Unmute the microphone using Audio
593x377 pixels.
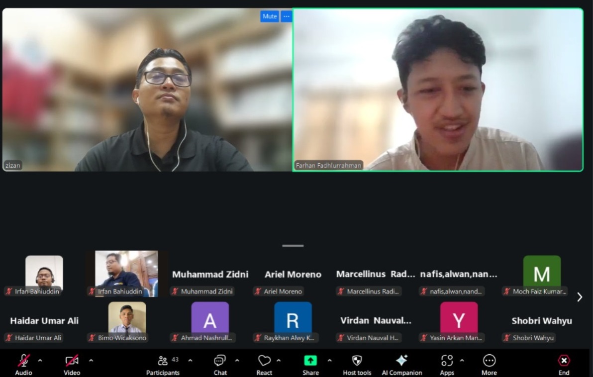tap(23, 361)
